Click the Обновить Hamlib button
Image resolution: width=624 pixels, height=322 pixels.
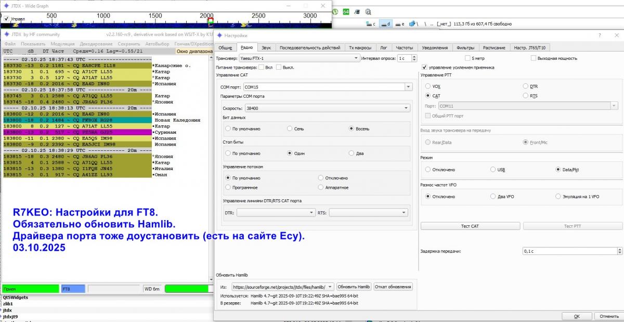pyautogui.click(x=354, y=287)
